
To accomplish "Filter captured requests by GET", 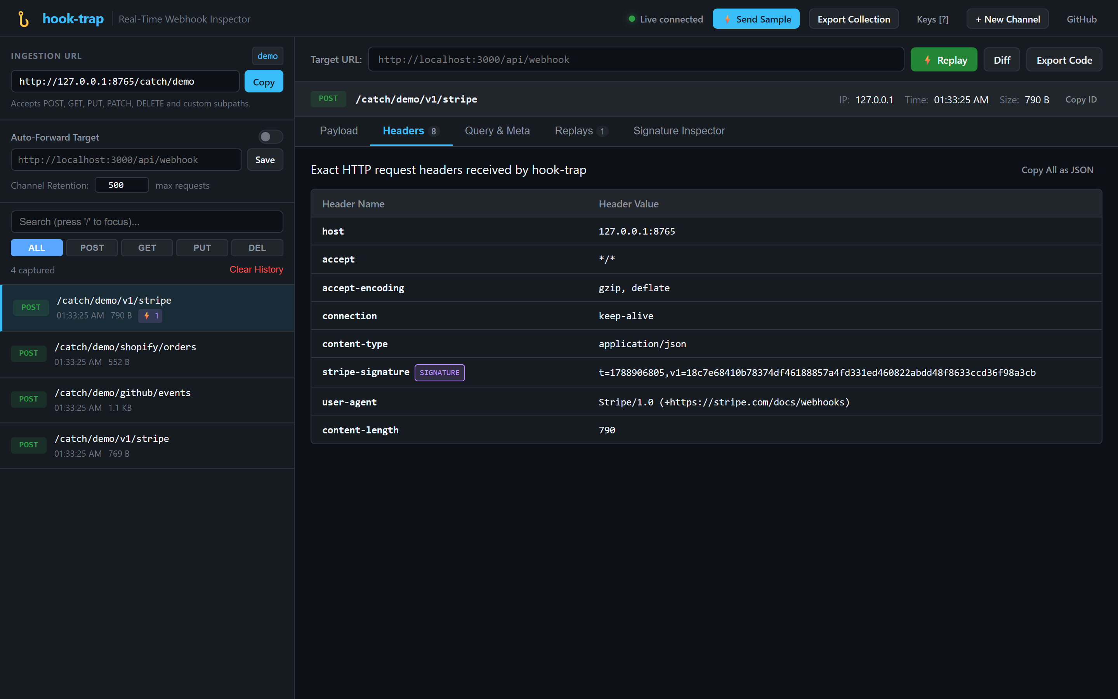I will (147, 248).
